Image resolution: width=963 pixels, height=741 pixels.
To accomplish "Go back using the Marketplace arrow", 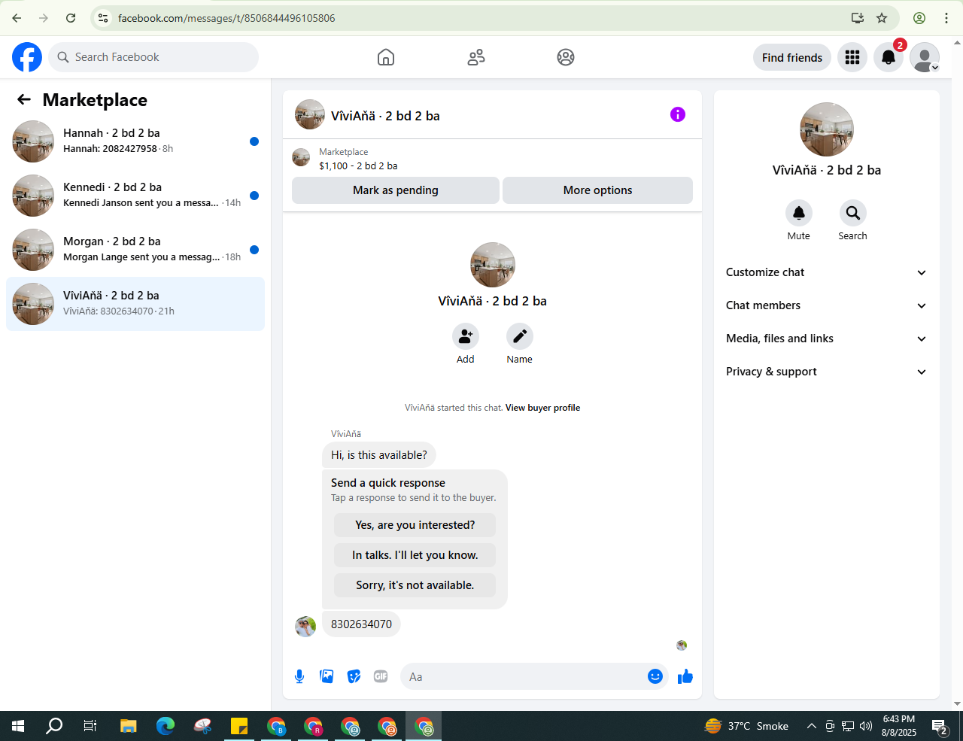I will point(24,99).
